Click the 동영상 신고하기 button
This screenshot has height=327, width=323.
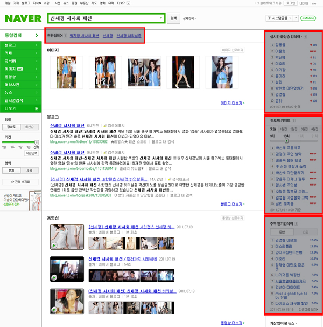[233, 218]
